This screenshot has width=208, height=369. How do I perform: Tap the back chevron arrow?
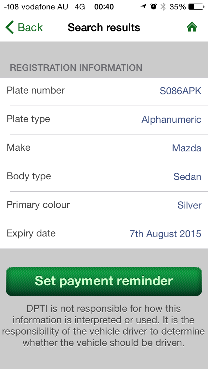tap(9, 28)
